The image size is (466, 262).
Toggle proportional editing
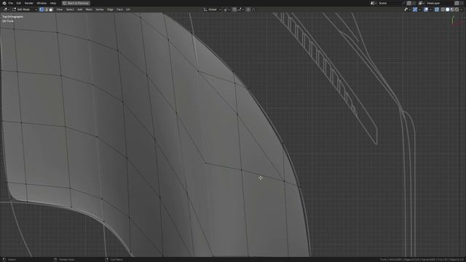pos(248,9)
